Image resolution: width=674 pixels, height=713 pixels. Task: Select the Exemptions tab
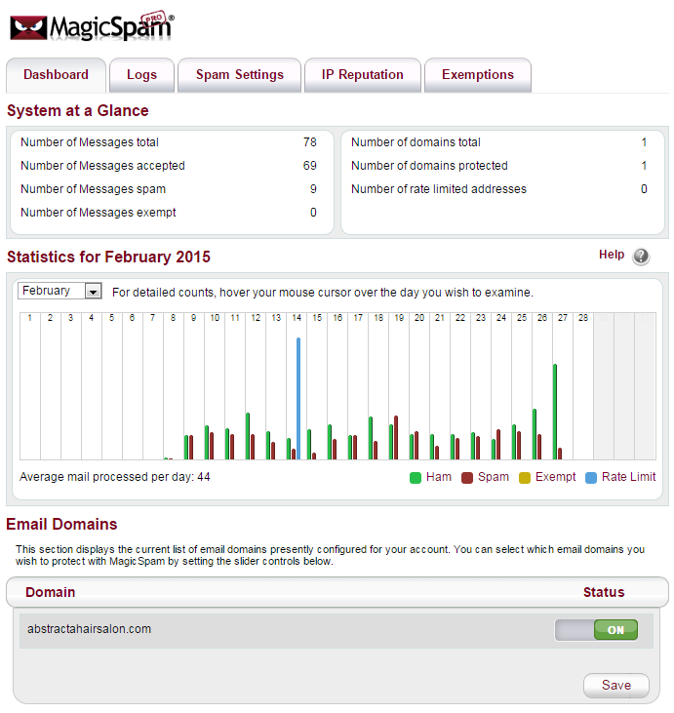[477, 75]
